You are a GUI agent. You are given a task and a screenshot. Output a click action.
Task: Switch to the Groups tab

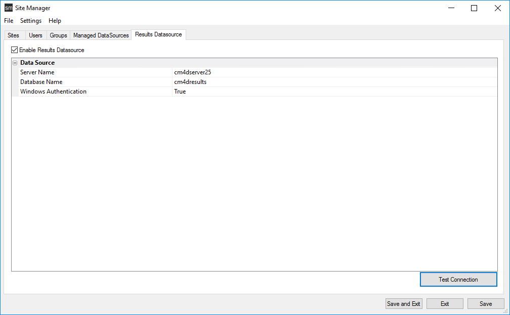[58, 35]
